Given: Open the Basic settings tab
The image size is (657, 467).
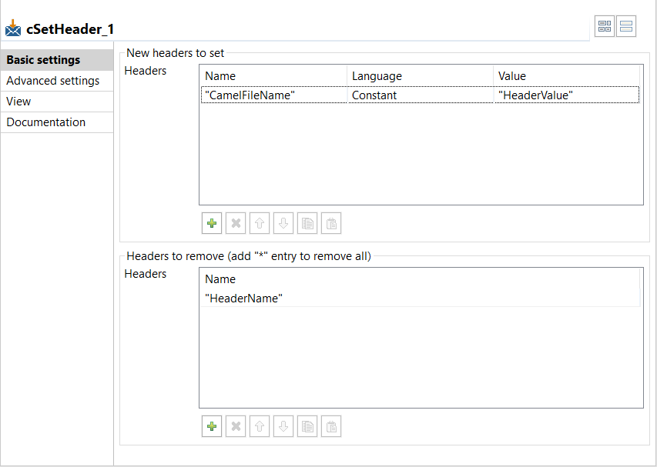Looking at the screenshot, I should pos(43,60).
